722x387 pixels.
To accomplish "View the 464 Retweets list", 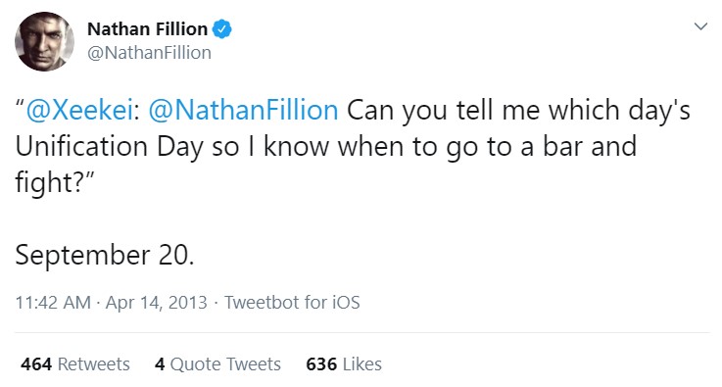I will 75,364.
